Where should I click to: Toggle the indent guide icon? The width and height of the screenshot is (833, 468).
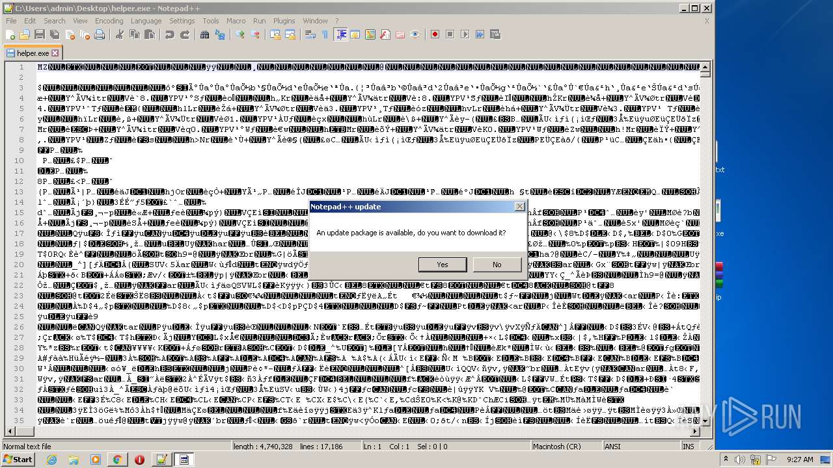(x=340, y=34)
